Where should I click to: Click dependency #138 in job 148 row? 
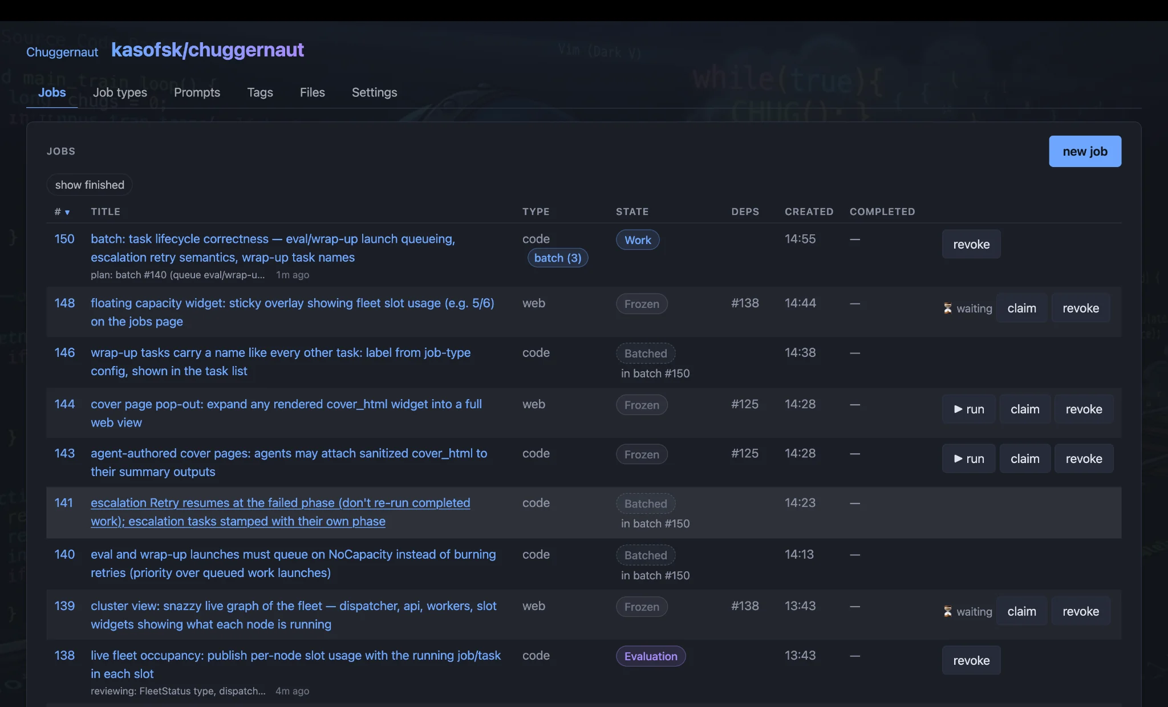(x=745, y=303)
